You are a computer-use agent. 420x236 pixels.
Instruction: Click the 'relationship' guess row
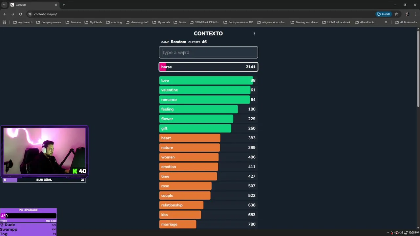point(208,205)
